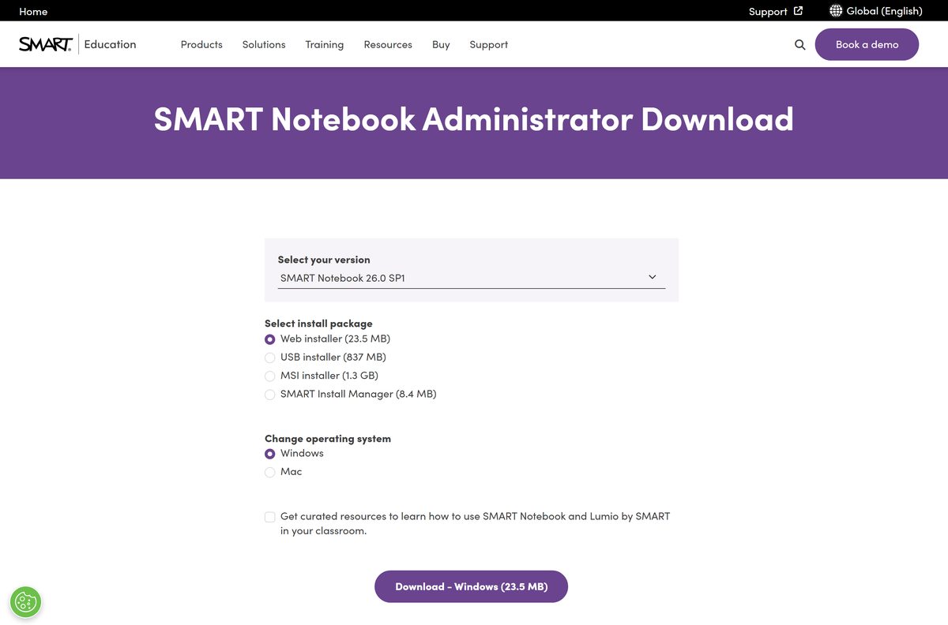Open the Products menu
Image resolution: width=948 pixels, height=625 pixels.
(201, 45)
